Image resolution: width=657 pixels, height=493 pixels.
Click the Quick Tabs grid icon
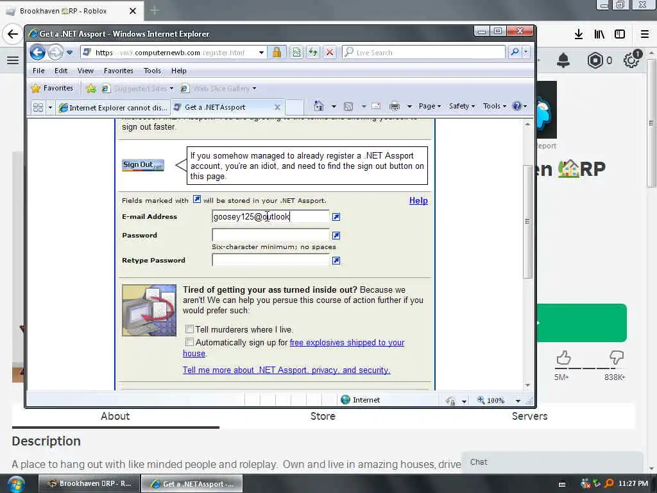(x=38, y=107)
